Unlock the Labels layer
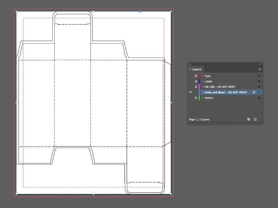278x208 pixels. pos(196,81)
